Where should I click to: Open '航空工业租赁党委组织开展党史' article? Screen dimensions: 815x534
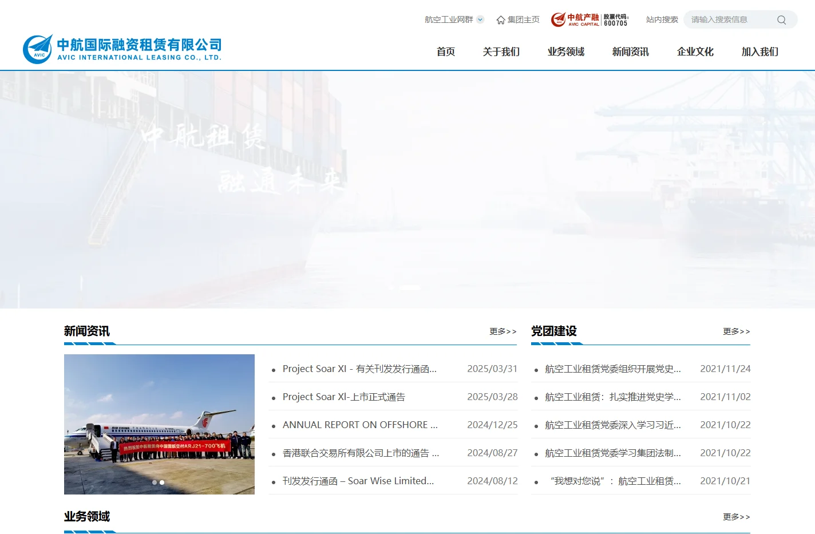[x=613, y=369]
